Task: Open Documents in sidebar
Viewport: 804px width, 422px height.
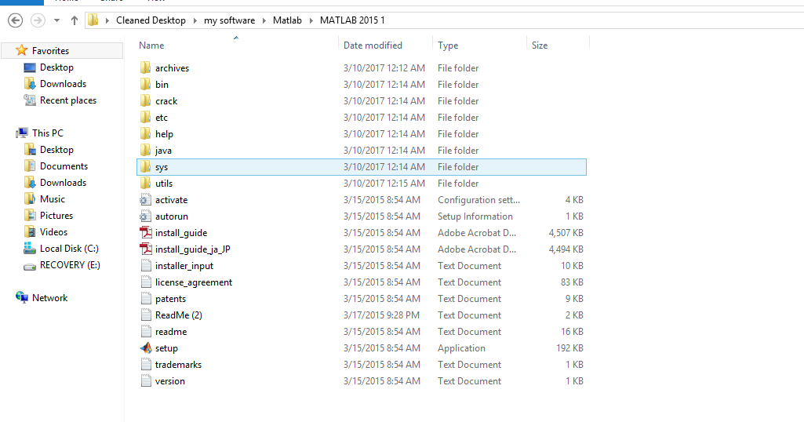Action: pos(64,166)
